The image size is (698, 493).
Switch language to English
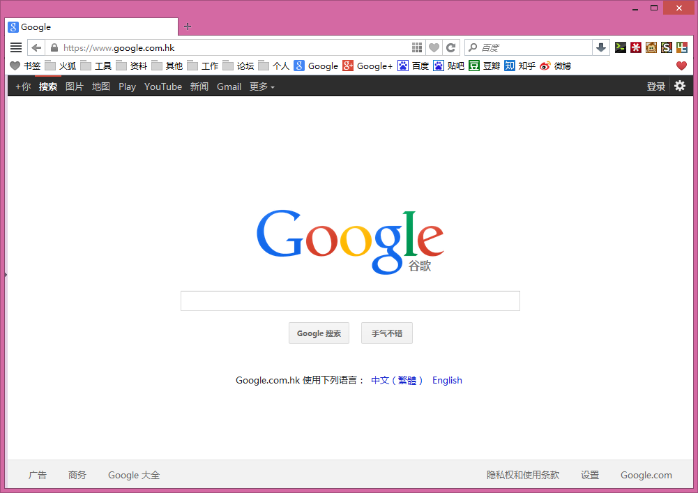tap(447, 380)
